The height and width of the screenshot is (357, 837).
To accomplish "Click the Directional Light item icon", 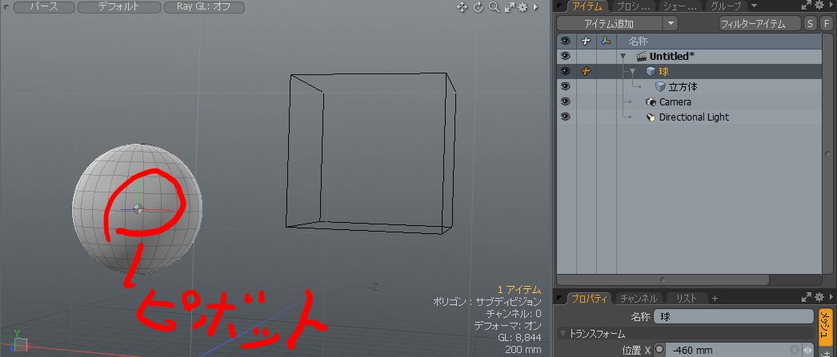I will click(x=651, y=117).
